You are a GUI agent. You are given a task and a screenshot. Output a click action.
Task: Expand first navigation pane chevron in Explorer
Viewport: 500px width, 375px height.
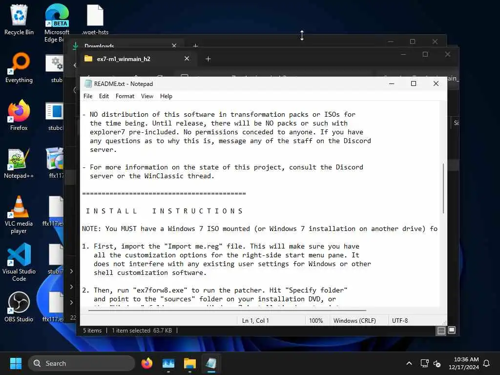(71, 271)
